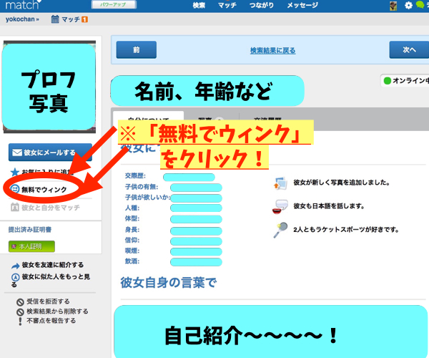429x358 pixels.
Task: Click the 飲酒 label
Action: click(132, 261)
